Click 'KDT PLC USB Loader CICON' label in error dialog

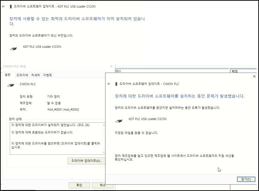[147, 119]
